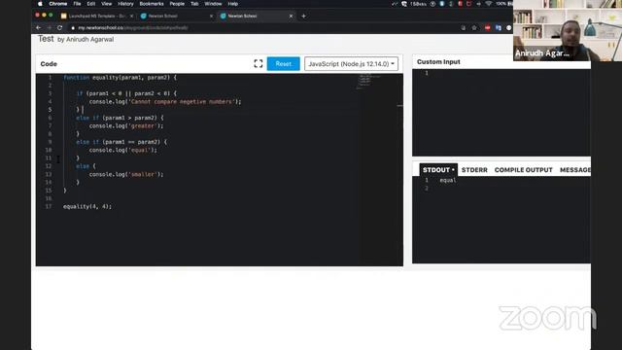Select the COMPILE OUTPUT tab

pos(523,170)
